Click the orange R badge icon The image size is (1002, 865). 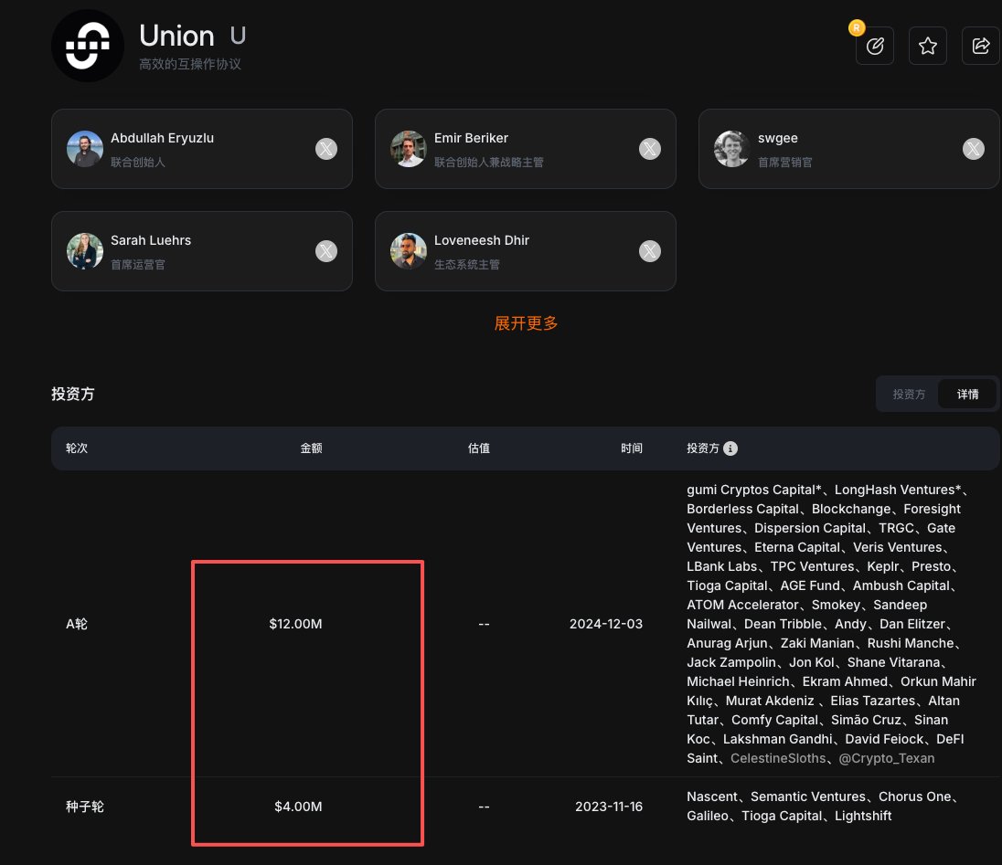point(857,27)
